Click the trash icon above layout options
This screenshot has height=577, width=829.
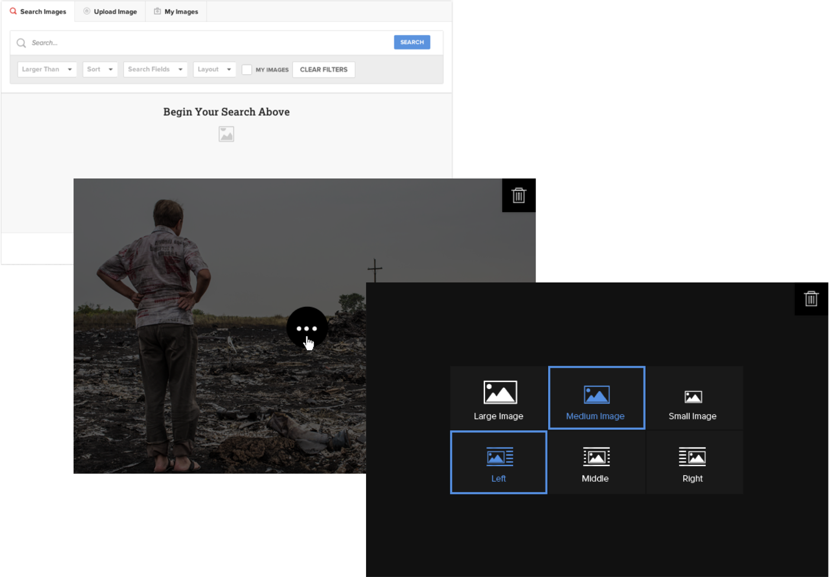(x=811, y=299)
